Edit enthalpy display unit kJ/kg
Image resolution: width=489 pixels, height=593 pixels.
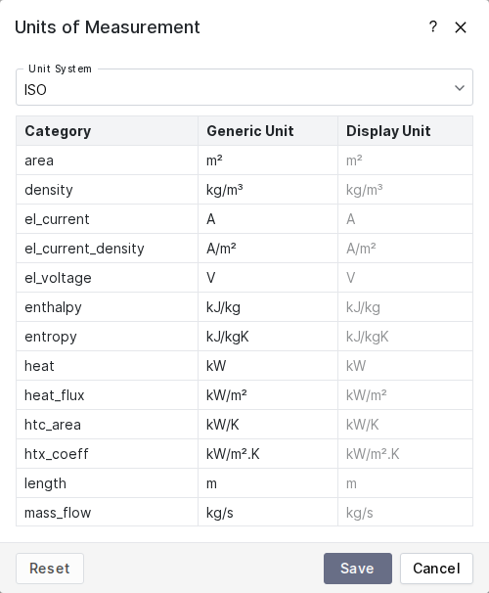(405, 307)
